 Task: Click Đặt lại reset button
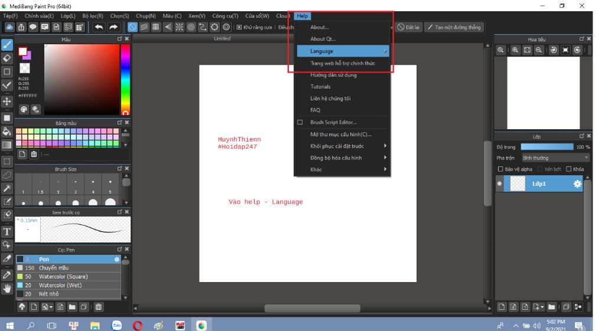pos(408,27)
